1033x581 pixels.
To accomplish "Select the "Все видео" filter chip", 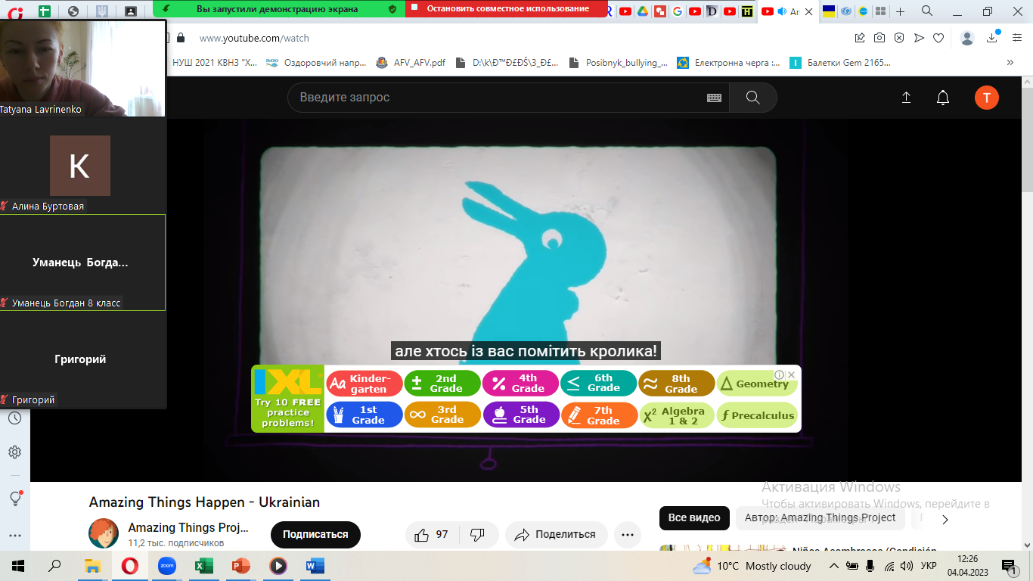I will point(694,518).
